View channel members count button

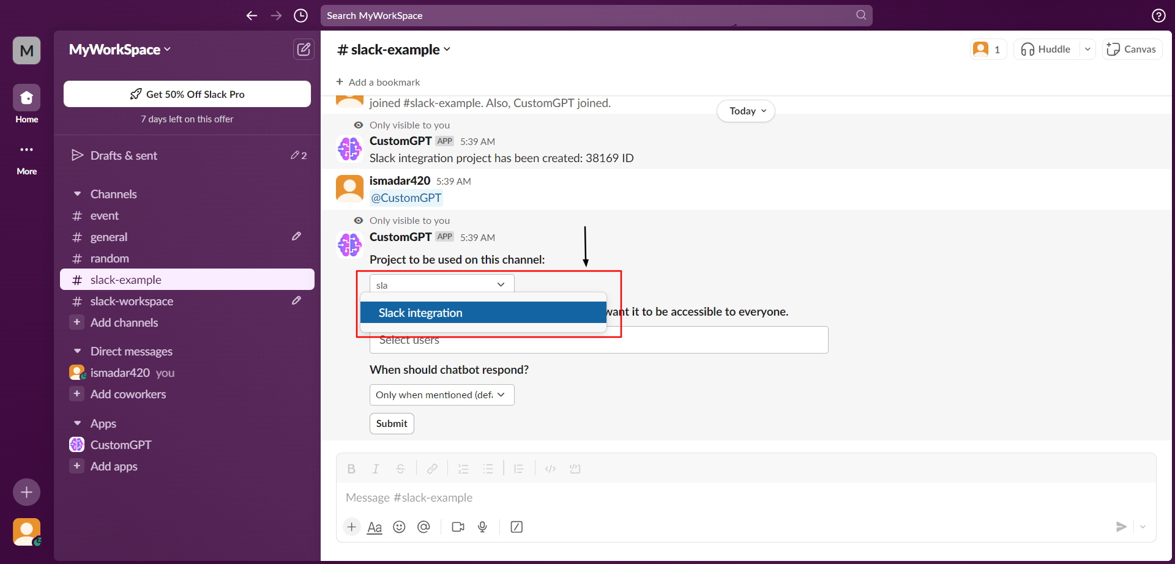[x=988, y=49]
